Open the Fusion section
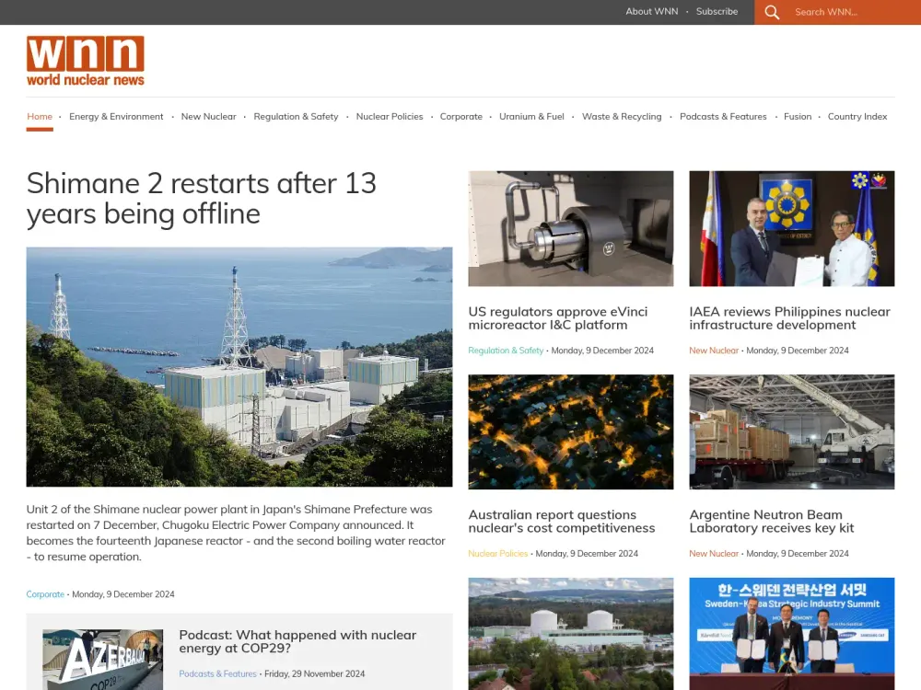The image size is (921, 690). [x=798, y=116]
